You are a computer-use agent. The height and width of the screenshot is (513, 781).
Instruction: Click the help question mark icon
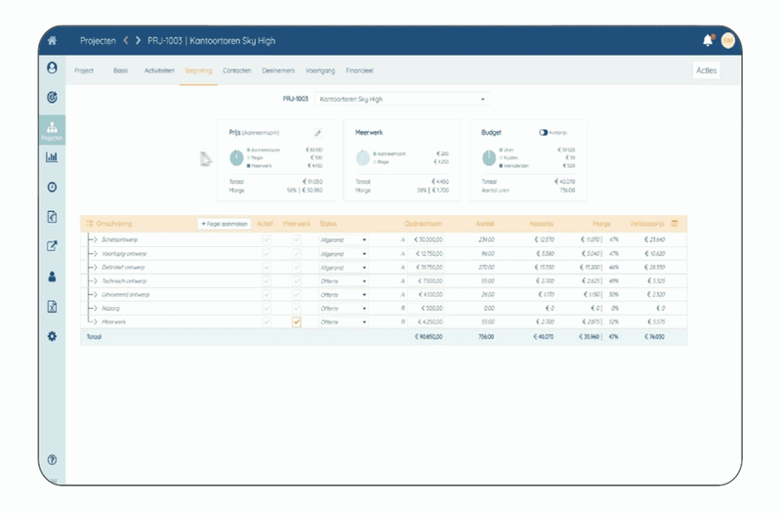pos(52,459)
